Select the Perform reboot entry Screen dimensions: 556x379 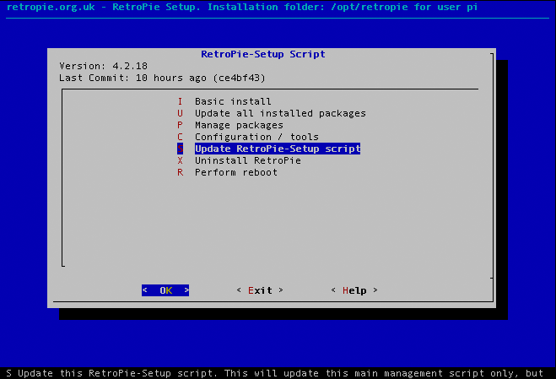(x=227, y=172)
